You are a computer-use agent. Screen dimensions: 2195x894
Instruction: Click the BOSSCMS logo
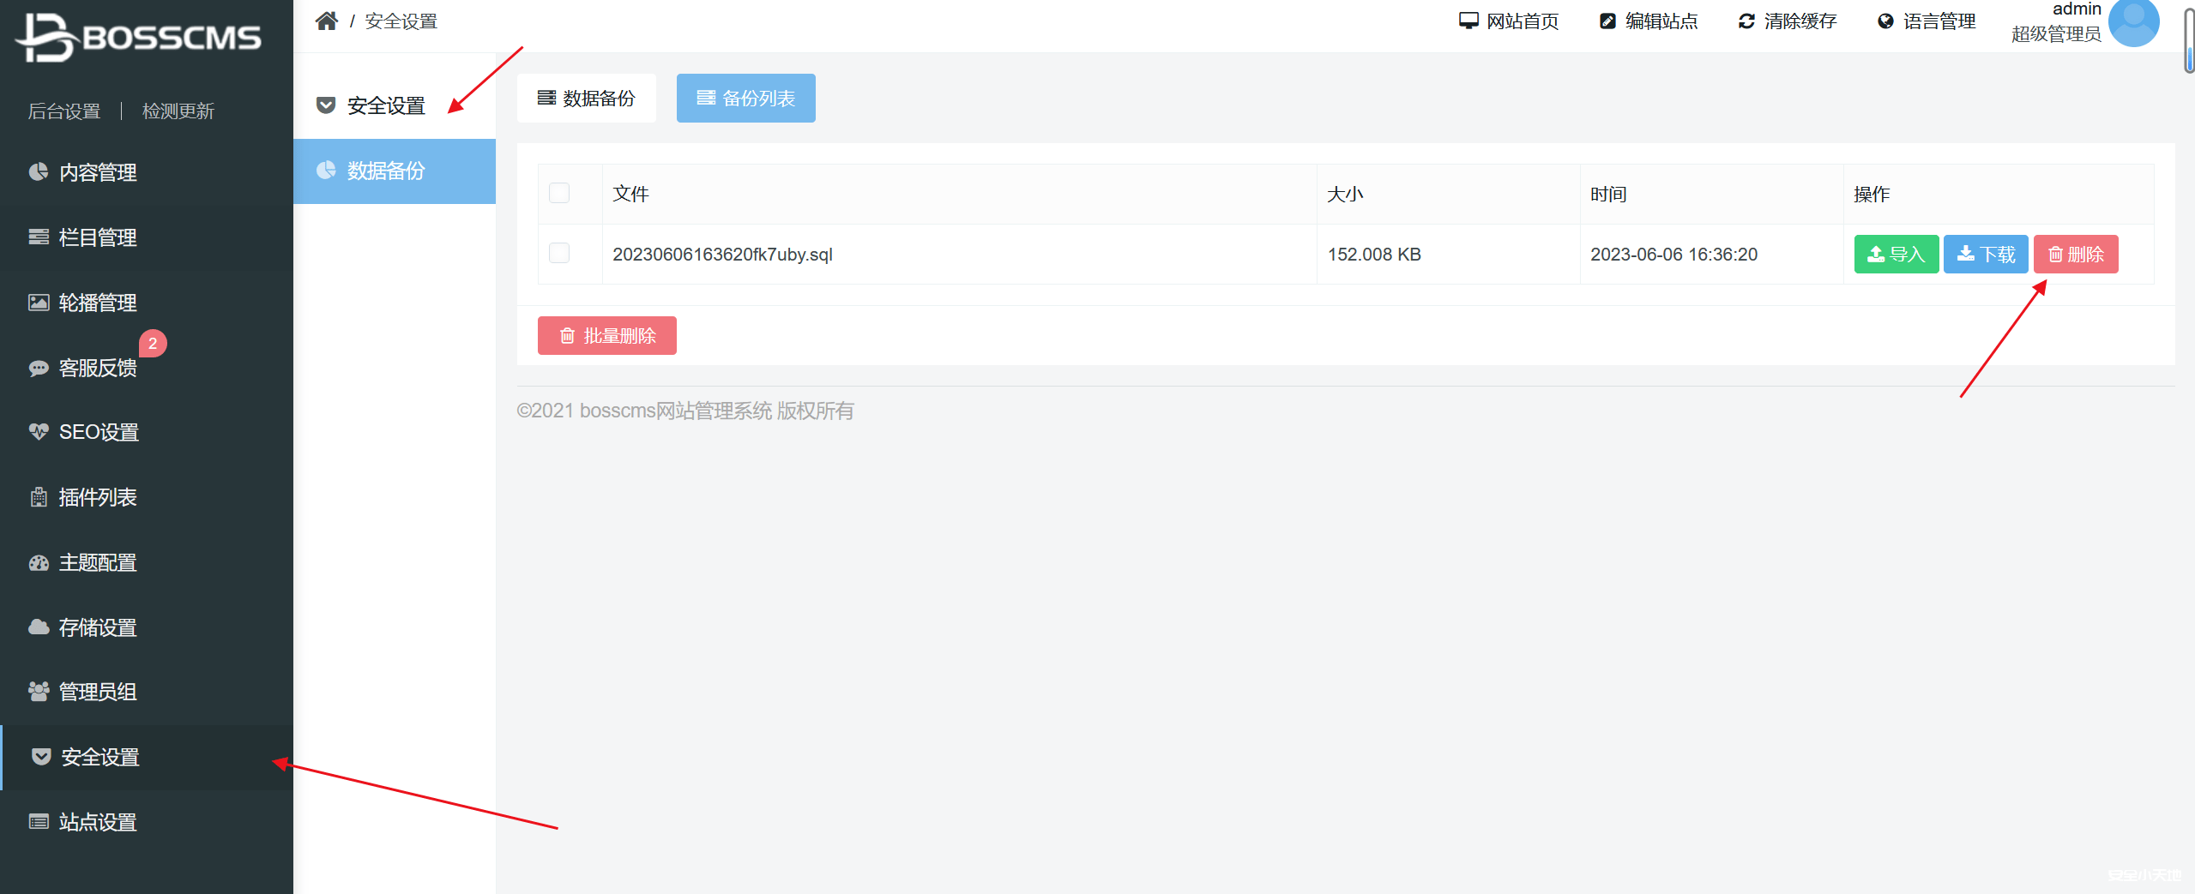138,37
